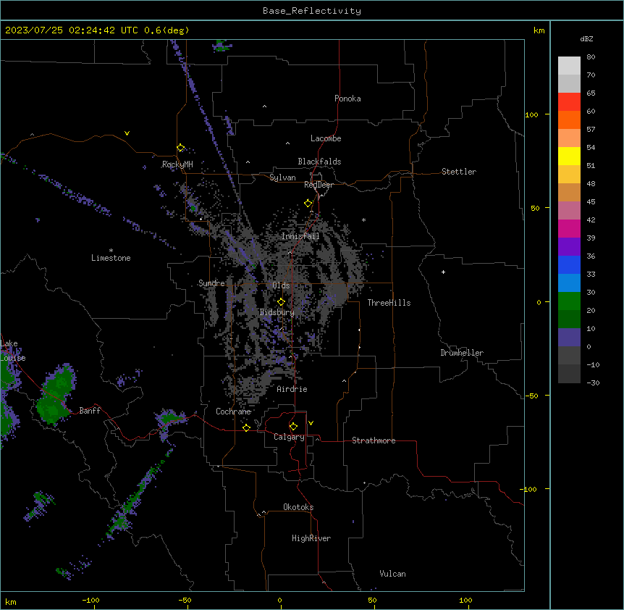Click the yellow diamond marker just south of RedDeer
The image size is (624, 610).
(x=308, y=204)
